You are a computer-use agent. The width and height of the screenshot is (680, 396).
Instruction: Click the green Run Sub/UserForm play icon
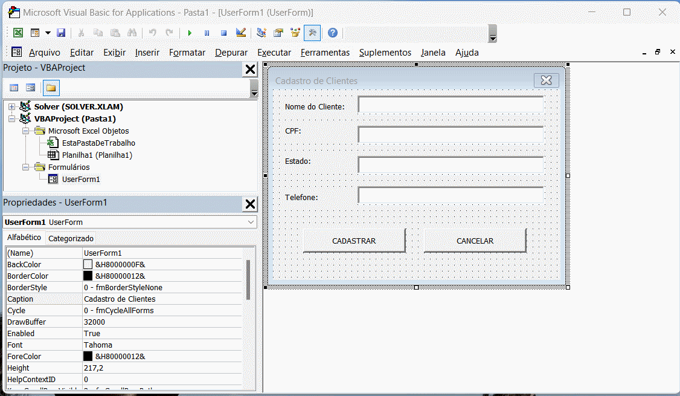tap(190, 33)
